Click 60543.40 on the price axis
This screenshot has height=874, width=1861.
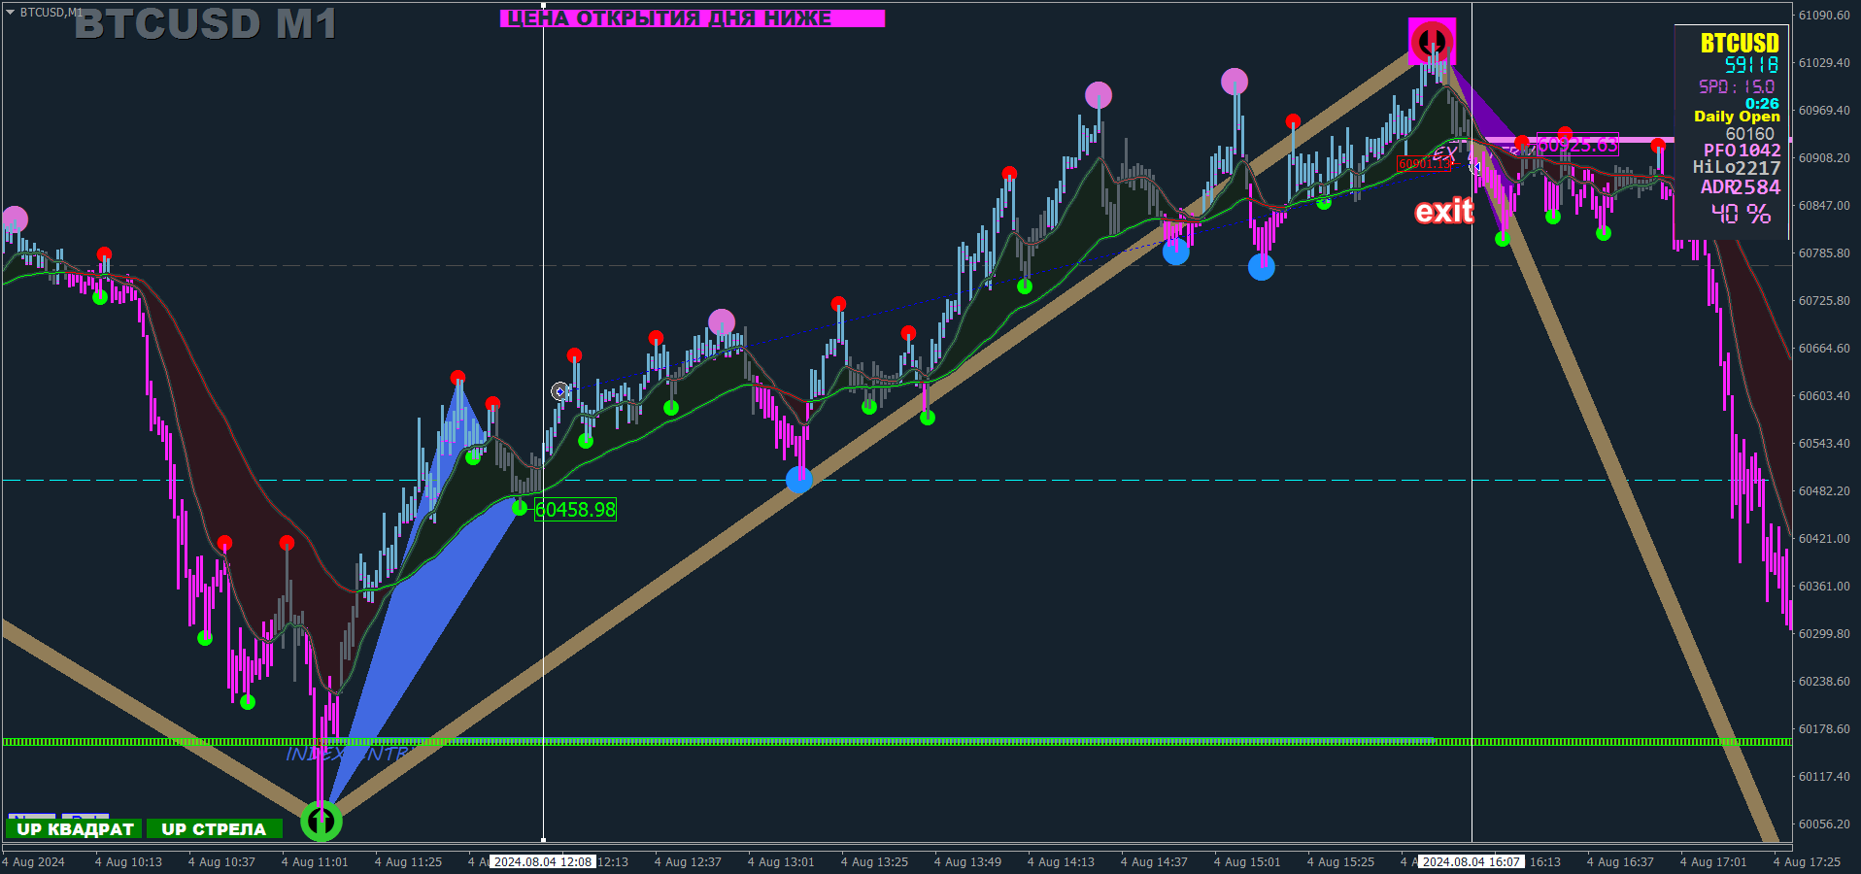(x=1824, y=444)
